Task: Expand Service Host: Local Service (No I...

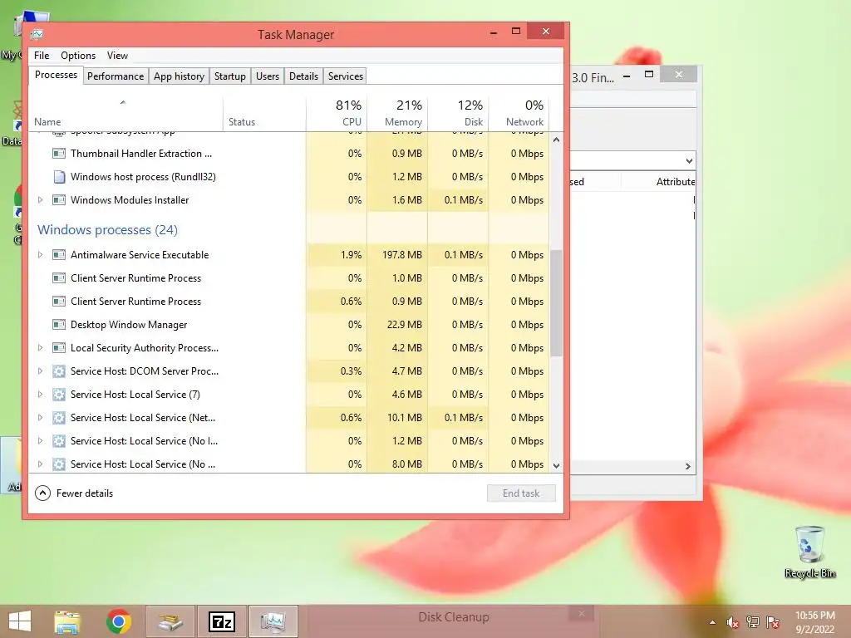Action: [40, 442]
